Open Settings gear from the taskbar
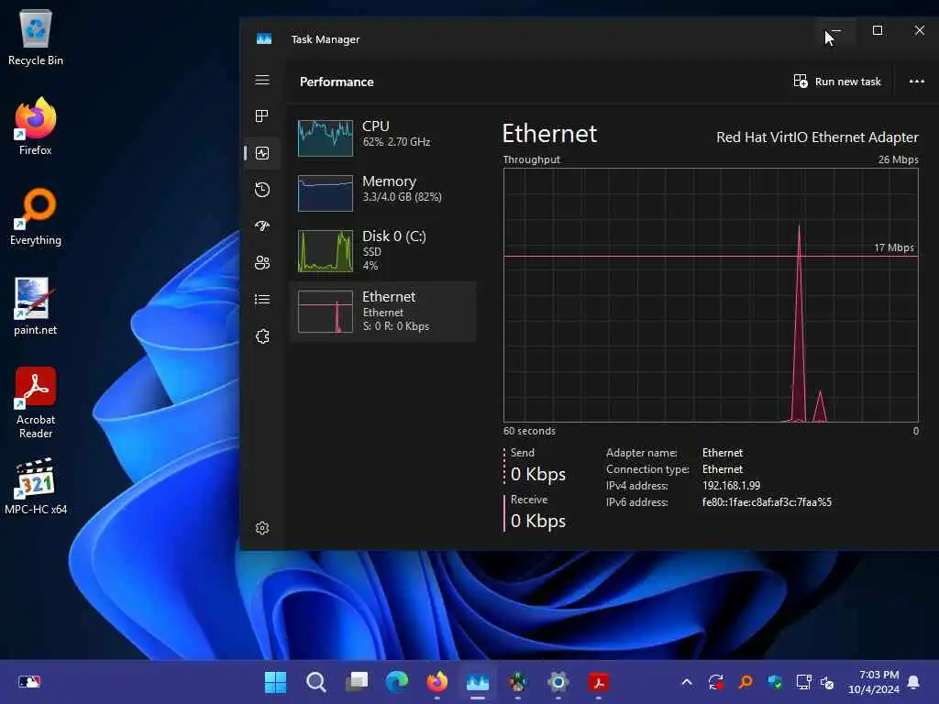The width and height of the screenshot is (939, 704). pyautogui.click(x=558, y=682)
